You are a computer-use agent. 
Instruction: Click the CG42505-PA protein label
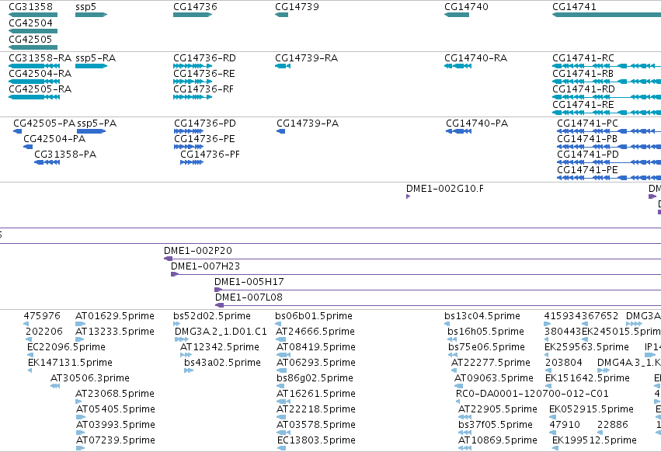(44, 123)
